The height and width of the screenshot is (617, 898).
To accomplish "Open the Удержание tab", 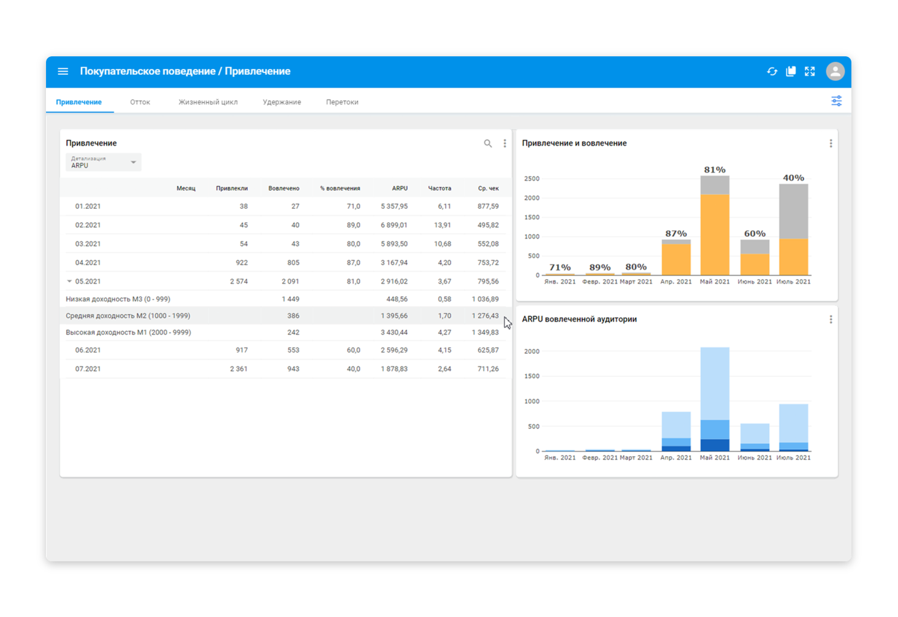I will point(282,102).
